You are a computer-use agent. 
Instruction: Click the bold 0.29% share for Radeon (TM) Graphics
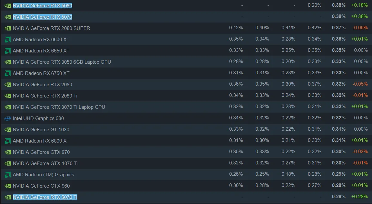[338, 174]
